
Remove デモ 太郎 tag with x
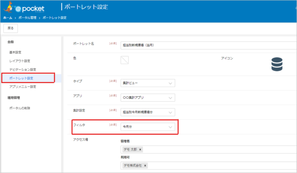pos(140,150)
